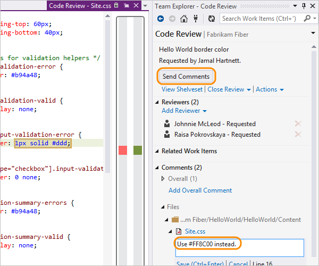
Task: Click the Content folder icon
Action: [x=175, y=219]
